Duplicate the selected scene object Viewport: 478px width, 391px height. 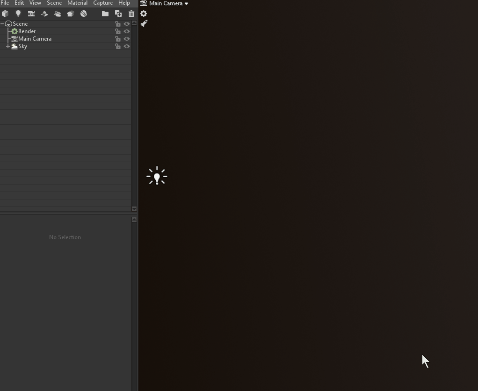tap(118, 14)
